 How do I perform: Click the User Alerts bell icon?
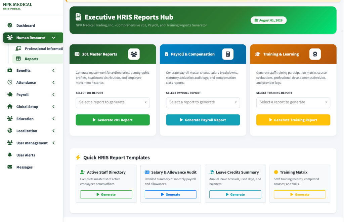(10, 155)
